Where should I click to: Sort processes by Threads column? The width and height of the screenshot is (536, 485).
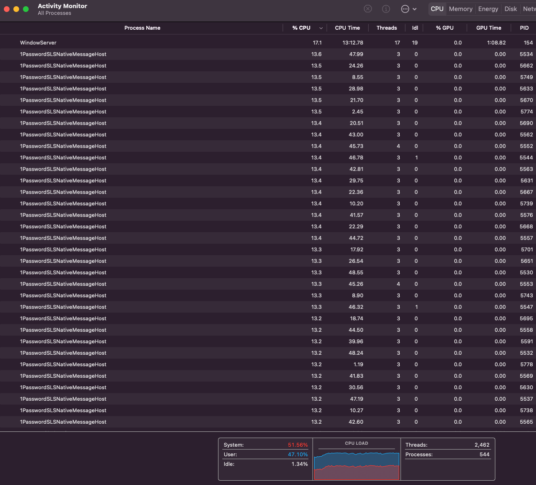pos(386,28)
